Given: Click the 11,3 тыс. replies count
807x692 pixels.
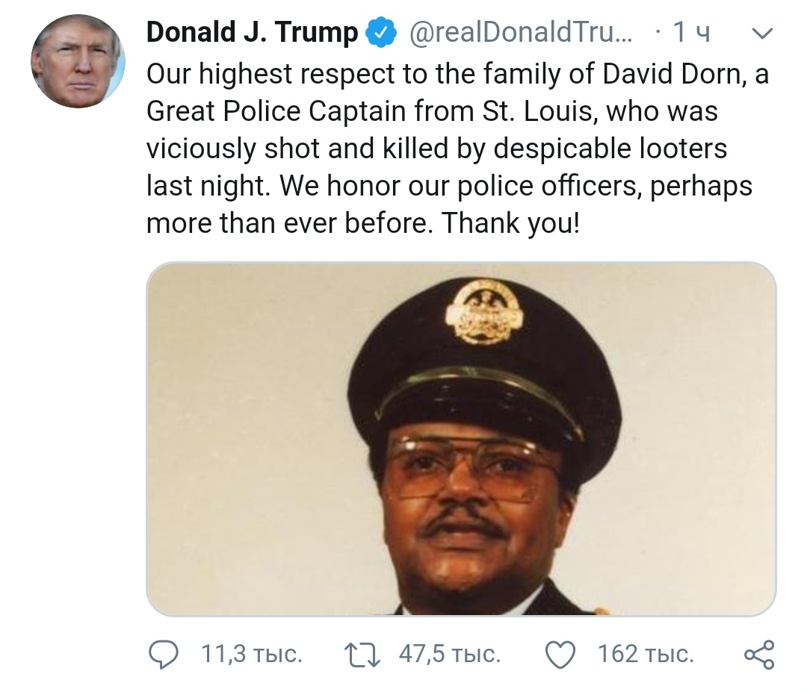Looking at the screenshot, I should pyautogui.click(x=251, y=655).
